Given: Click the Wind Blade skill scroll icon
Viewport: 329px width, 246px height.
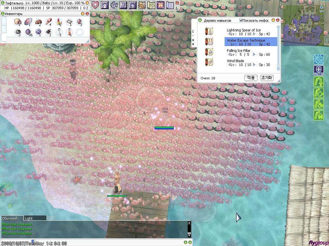Looking at the screenshot, I should pos(209,62).
